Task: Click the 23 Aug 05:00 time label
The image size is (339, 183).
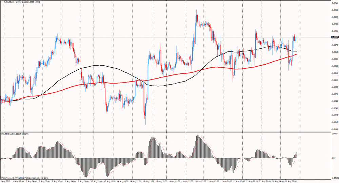Action: pyautogui.click(x=252, y=182)
